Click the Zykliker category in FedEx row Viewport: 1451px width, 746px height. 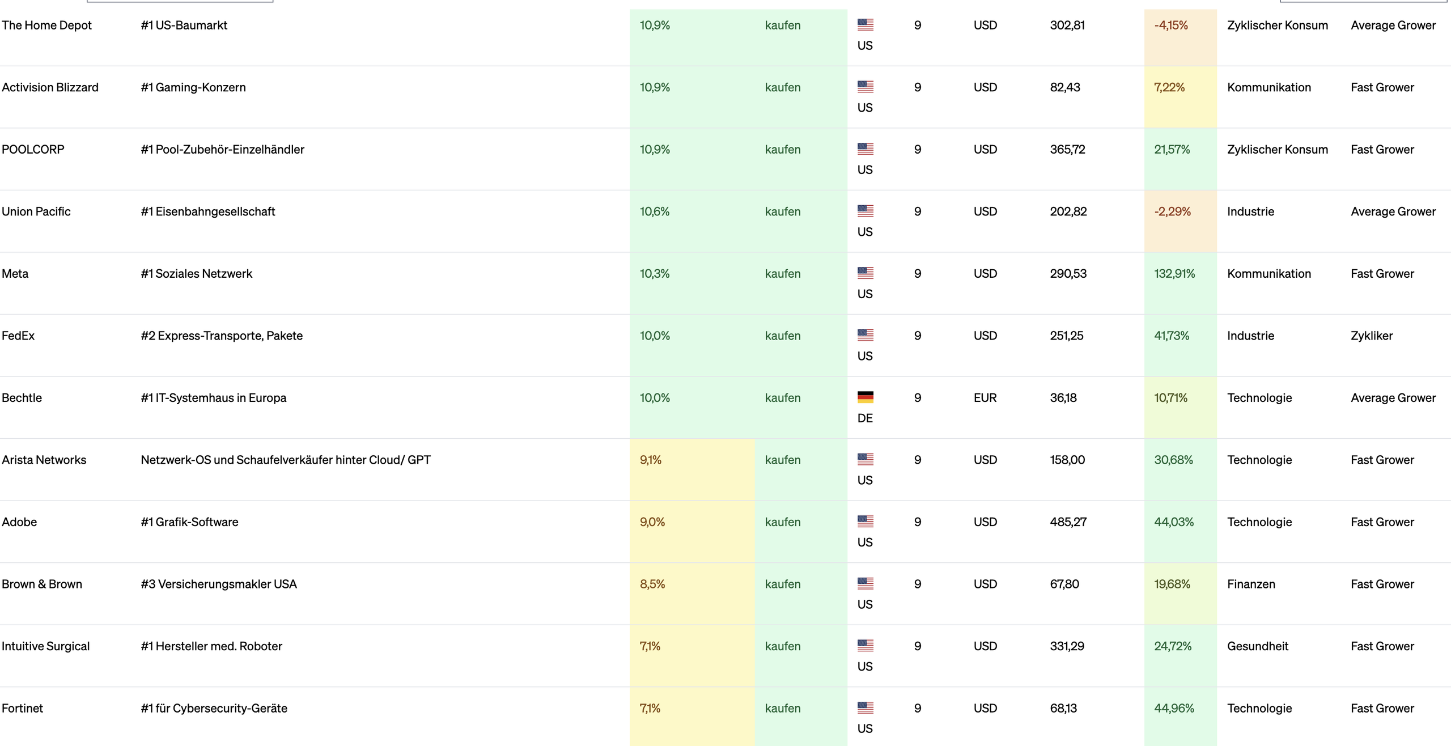(1371, 336)
